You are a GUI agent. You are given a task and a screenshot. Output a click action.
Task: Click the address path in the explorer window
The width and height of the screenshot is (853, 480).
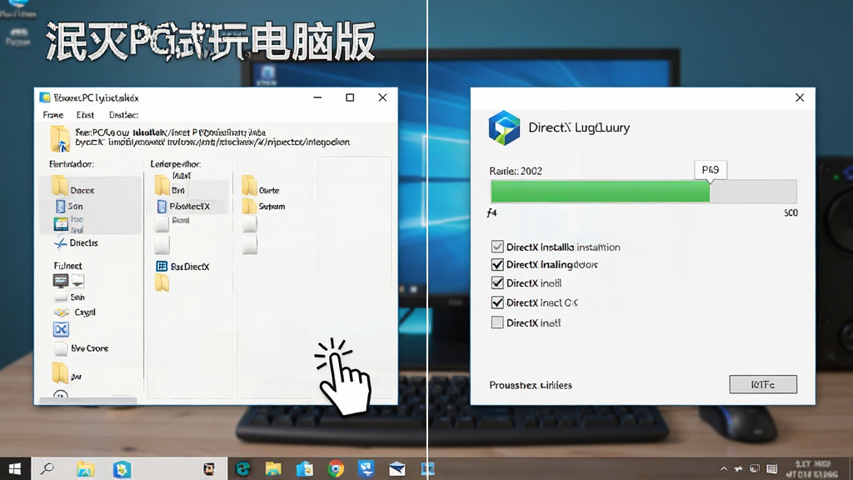pos(212,137)
